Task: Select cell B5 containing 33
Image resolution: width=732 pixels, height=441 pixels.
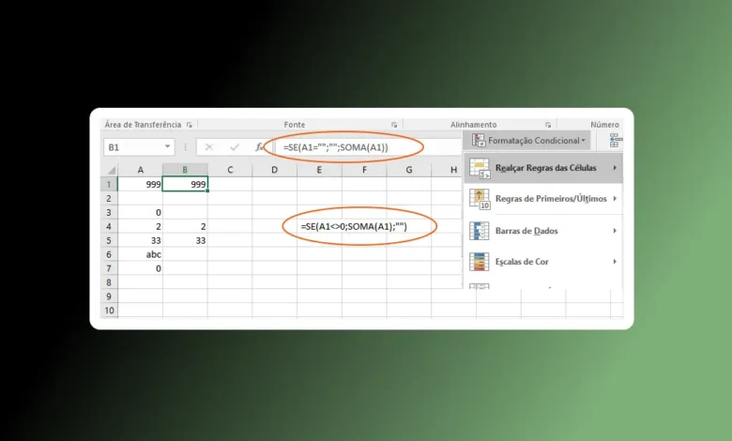Action: point(185,240)
